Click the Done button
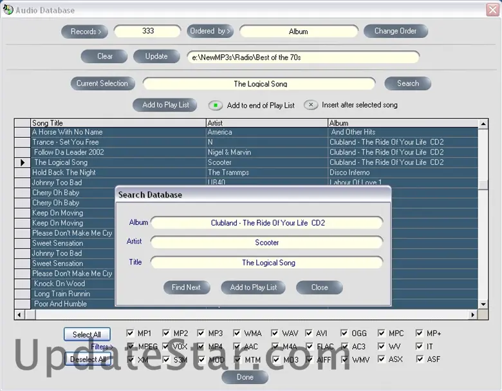 coord(245,377)
